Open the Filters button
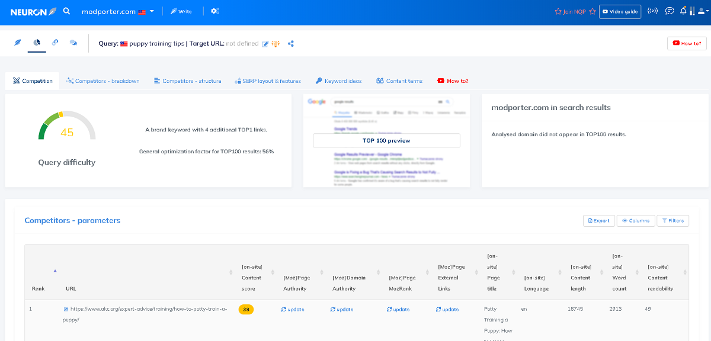The height and width of the screenshot is (341, 711). pos(673,221)
